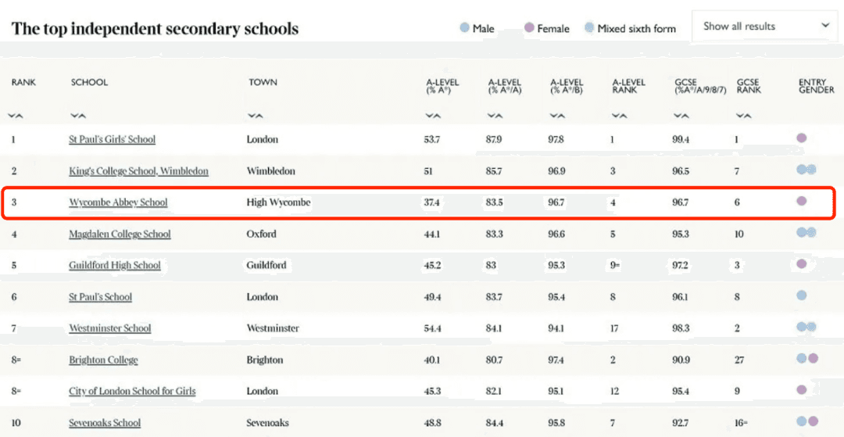Open King's College School, Wimbledon link

(138, 171)
